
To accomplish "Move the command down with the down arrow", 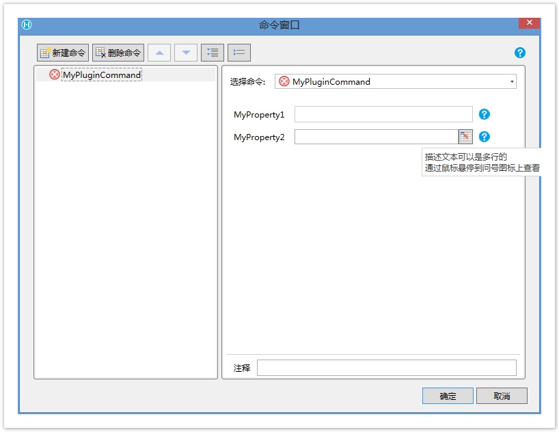I will tap(186, 53).
